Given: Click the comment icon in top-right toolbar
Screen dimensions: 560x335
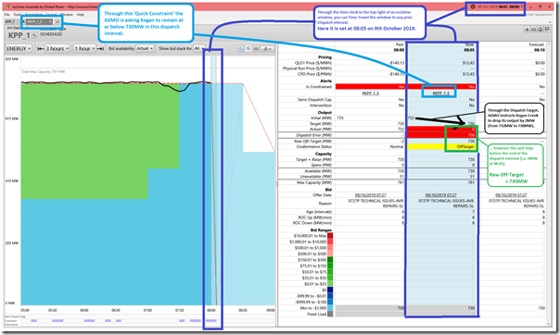Looking at the screenshot, I should click(547, 30).
